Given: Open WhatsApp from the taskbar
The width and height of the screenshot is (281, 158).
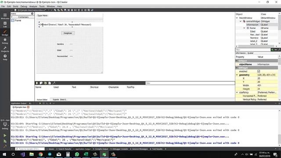Looking at the screenshot, I should [x=77, y=154].
